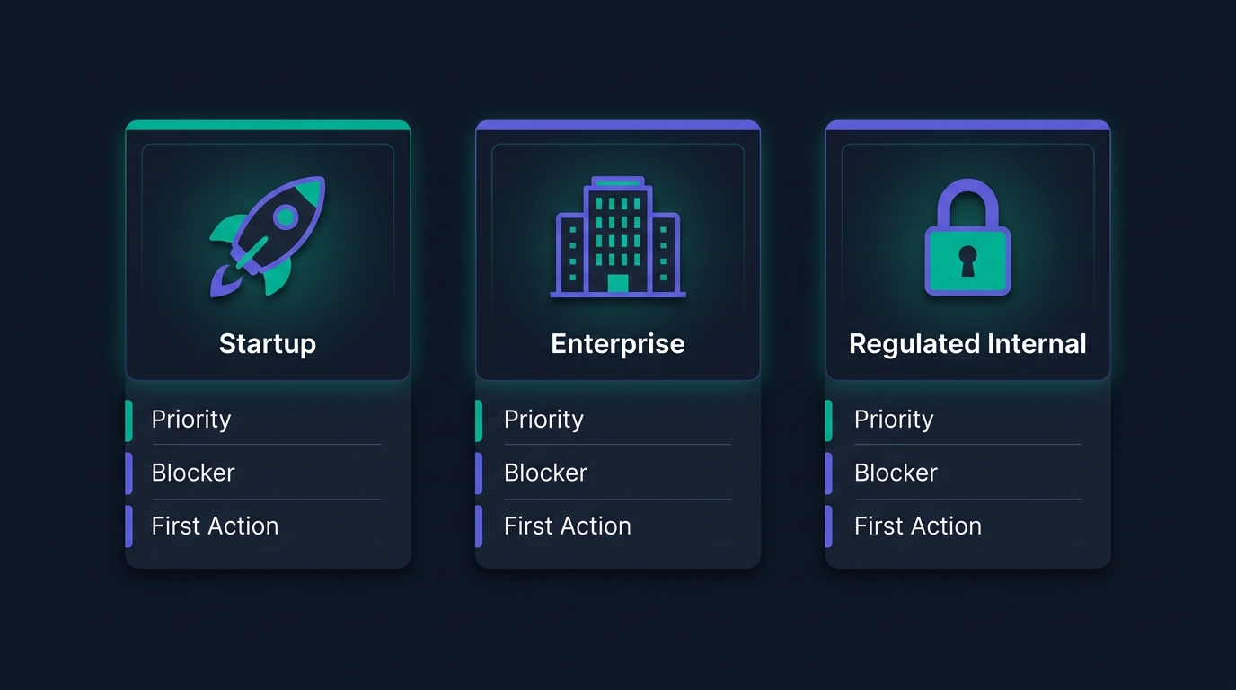Open First Action row under Startup
1236x690 pixels.
point(268,526)
